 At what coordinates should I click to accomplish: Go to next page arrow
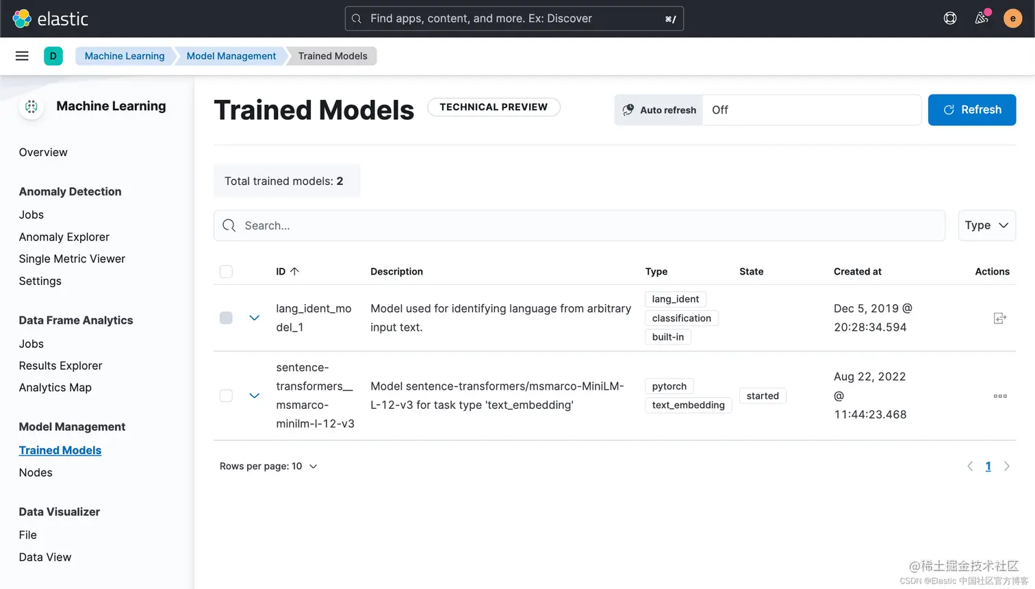(x=1006, y=466)
